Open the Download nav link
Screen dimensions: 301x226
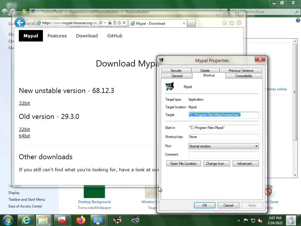[x=87, y=36]
